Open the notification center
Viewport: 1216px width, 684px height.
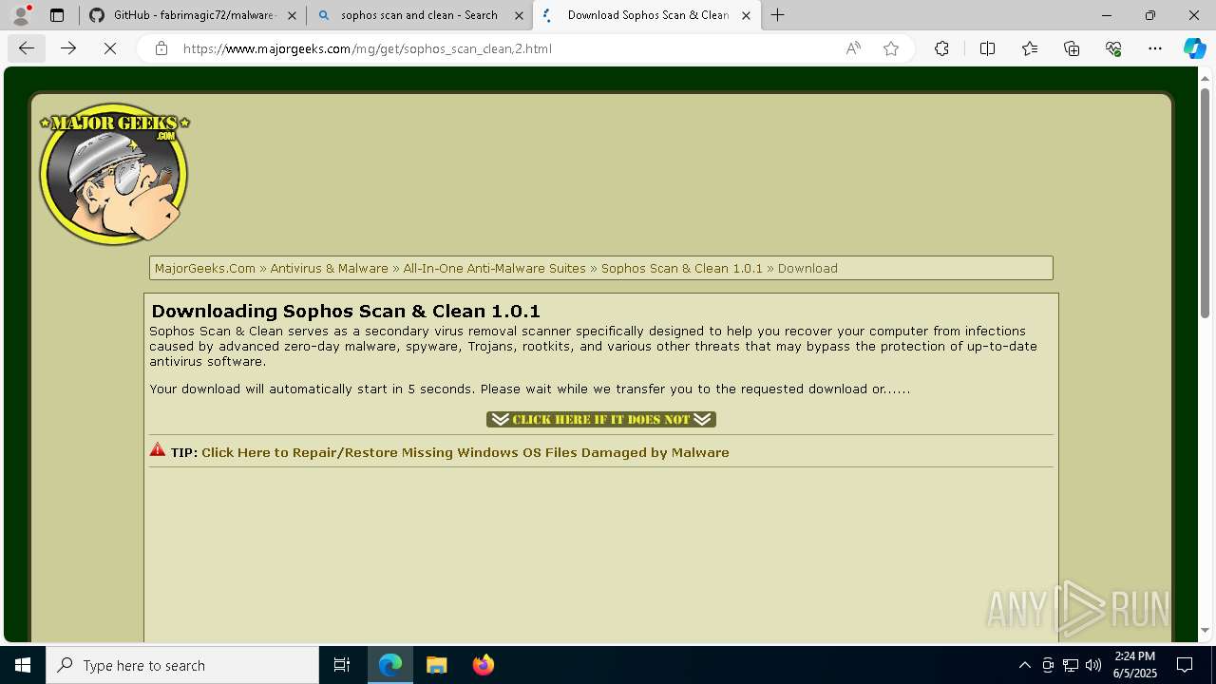(x=1185, y=665)
